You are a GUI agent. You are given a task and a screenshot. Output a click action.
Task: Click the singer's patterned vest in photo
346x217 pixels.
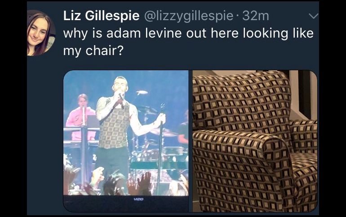pyautogui.click(x=114, y=125)
